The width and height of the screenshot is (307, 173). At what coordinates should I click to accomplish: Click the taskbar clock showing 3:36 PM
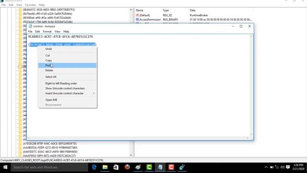(x=298, y=167)
